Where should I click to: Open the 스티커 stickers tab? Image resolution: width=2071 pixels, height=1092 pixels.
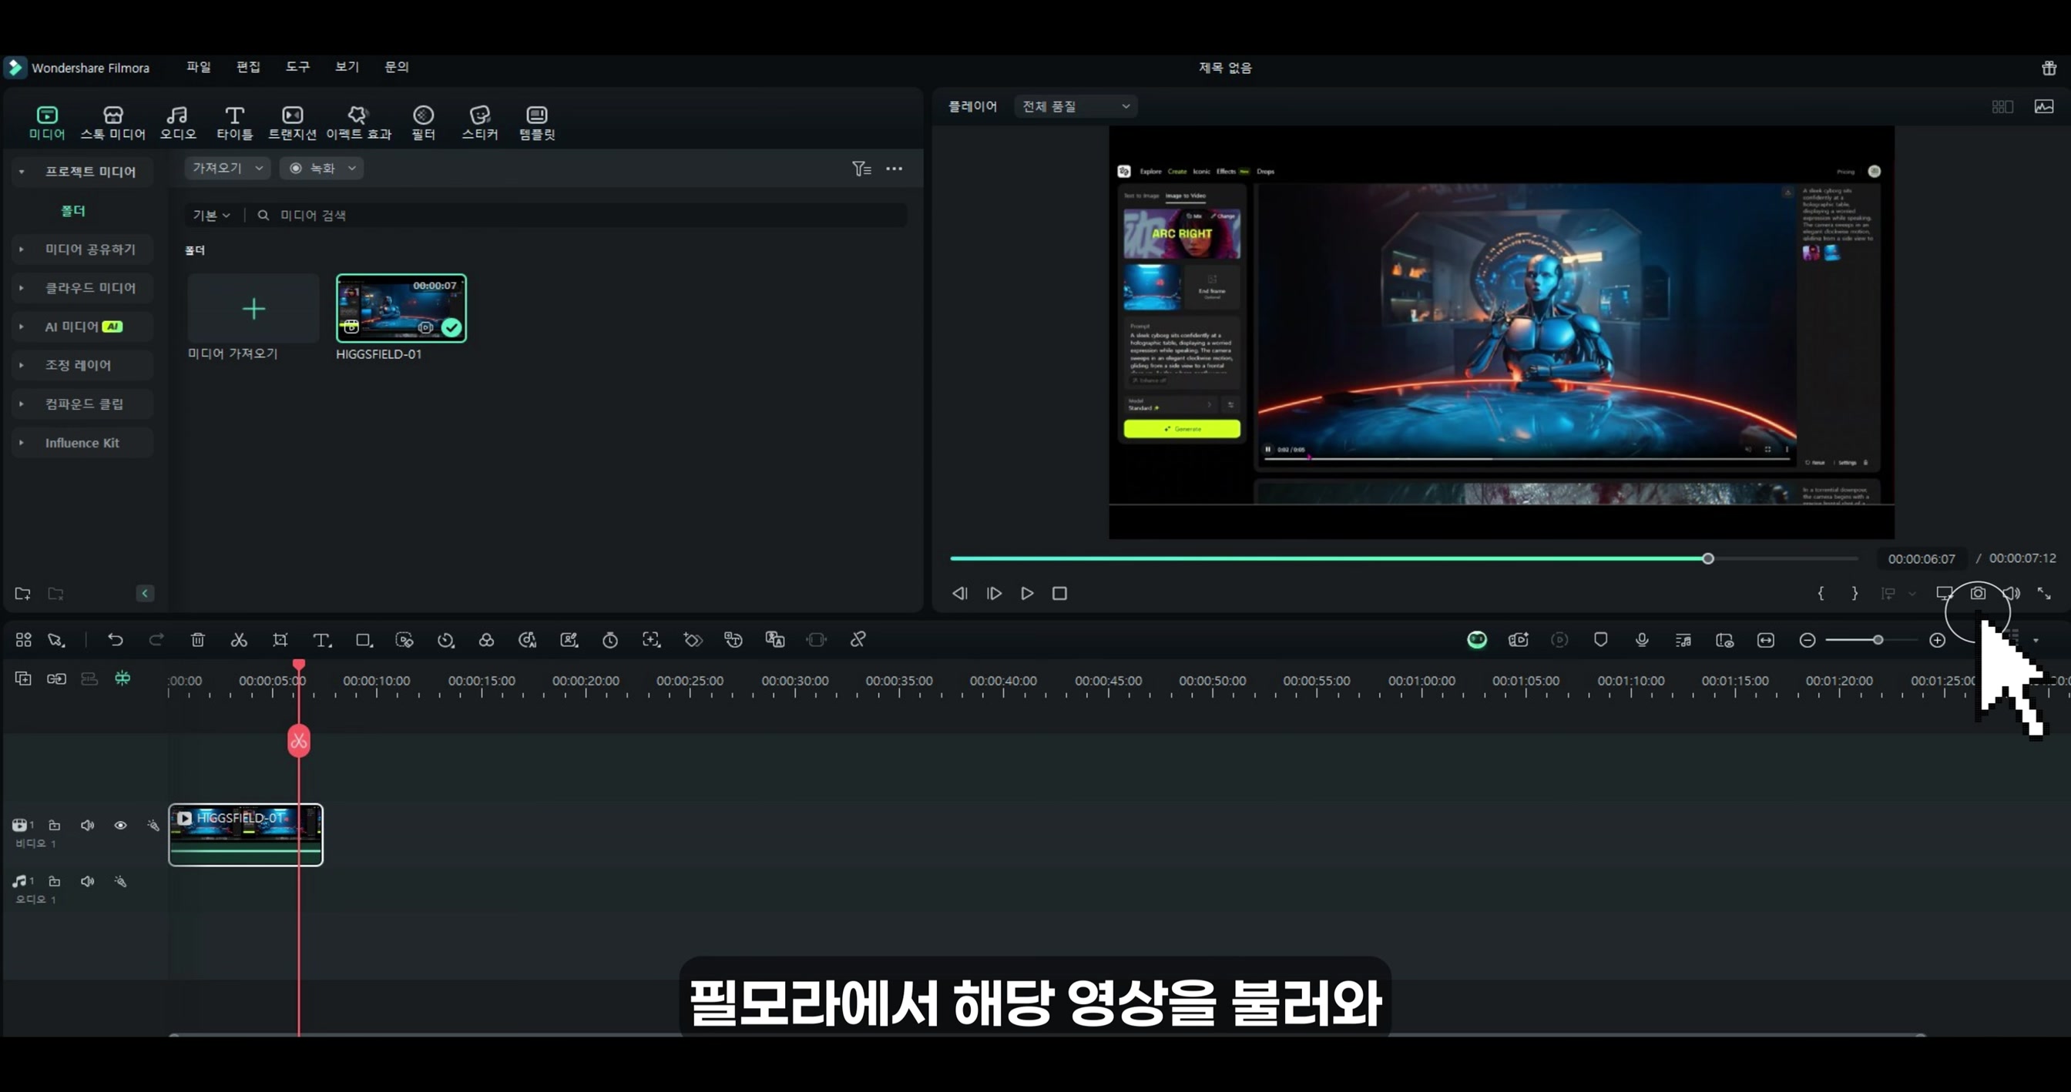pyautogui.click(x=479, y=122)
